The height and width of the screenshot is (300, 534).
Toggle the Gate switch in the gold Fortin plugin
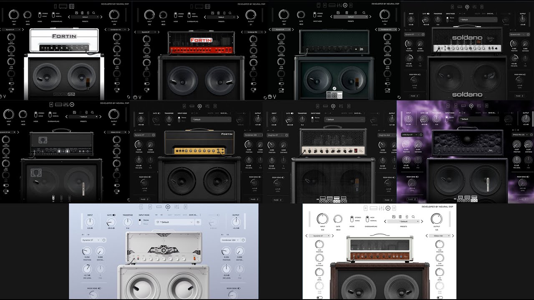[159, 113]
